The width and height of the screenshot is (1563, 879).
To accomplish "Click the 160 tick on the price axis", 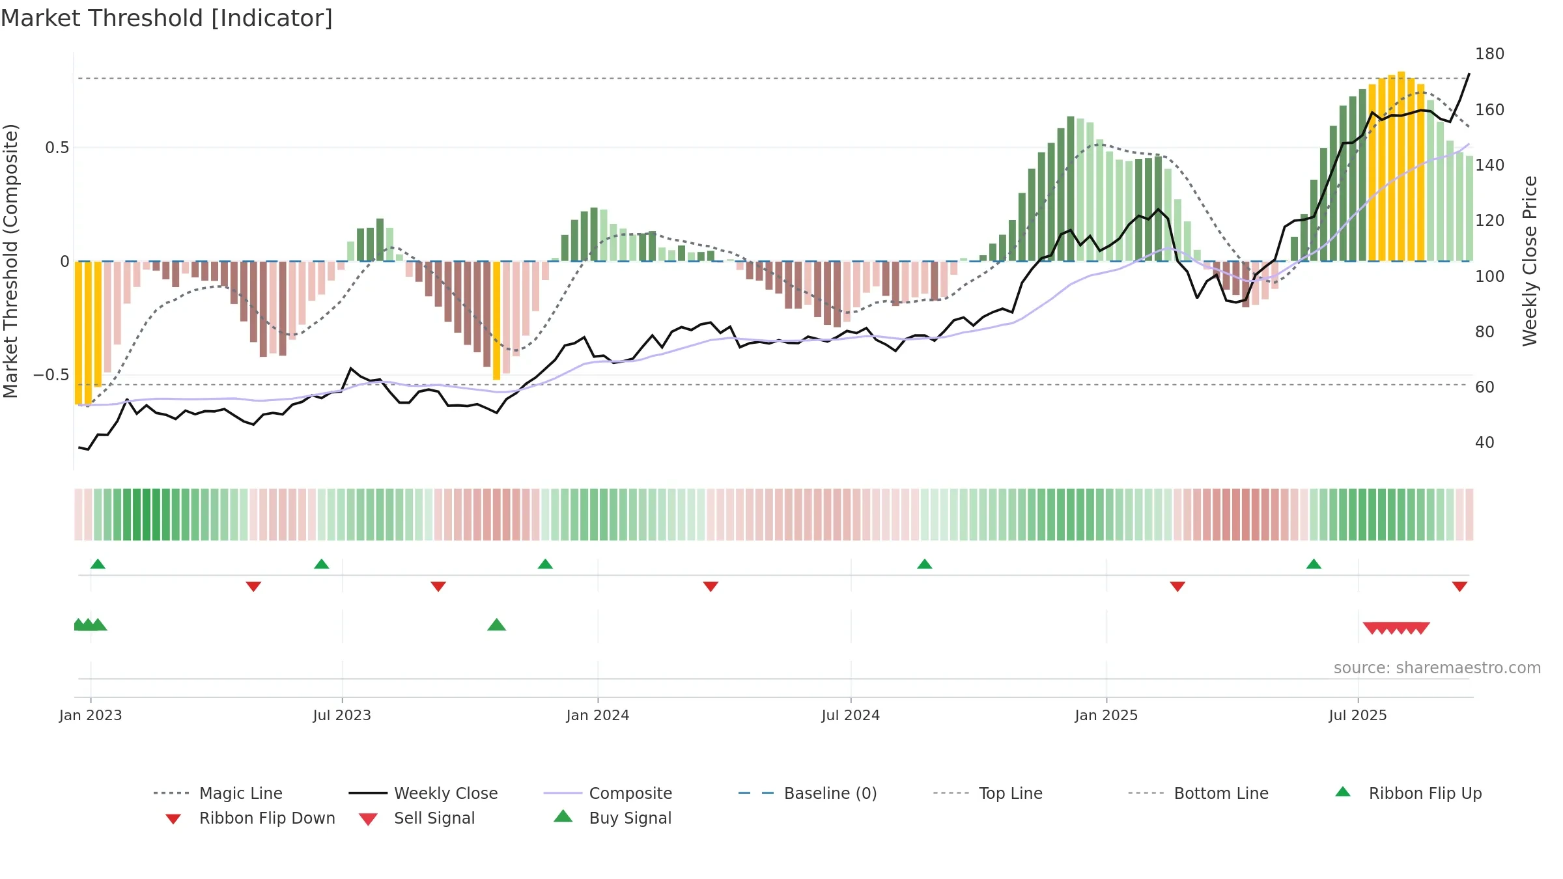I will coord(1490,109).
